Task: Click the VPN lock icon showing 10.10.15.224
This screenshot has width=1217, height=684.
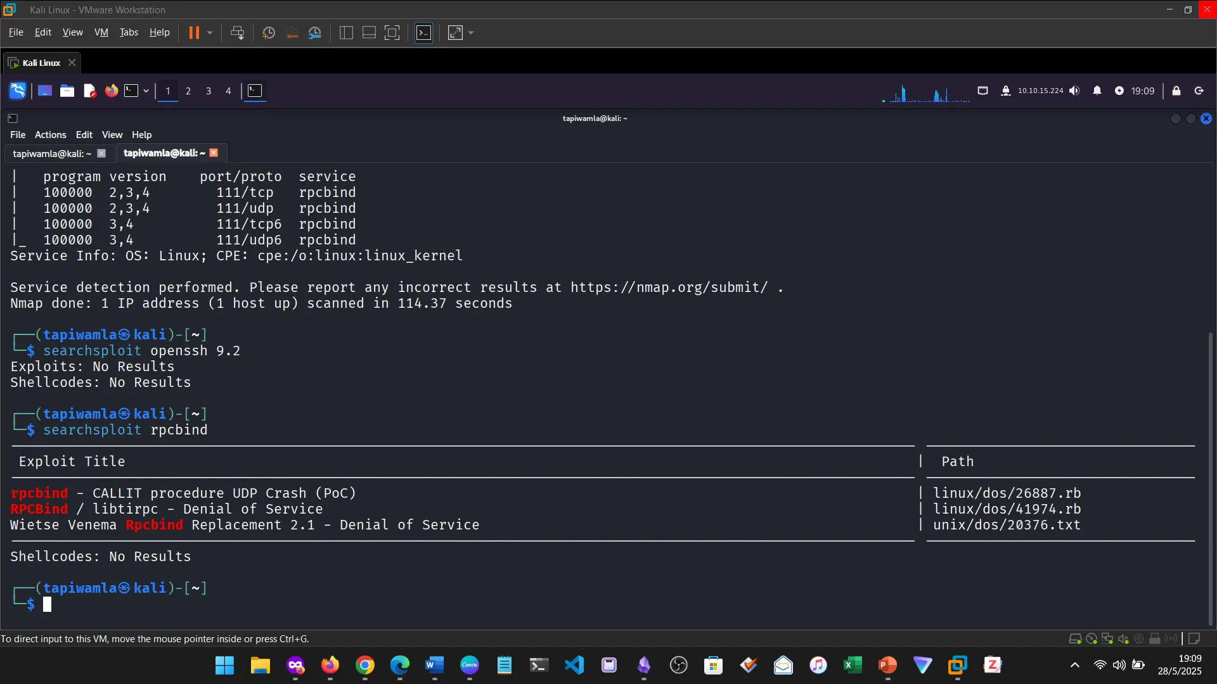Action: click(1007, 91)
